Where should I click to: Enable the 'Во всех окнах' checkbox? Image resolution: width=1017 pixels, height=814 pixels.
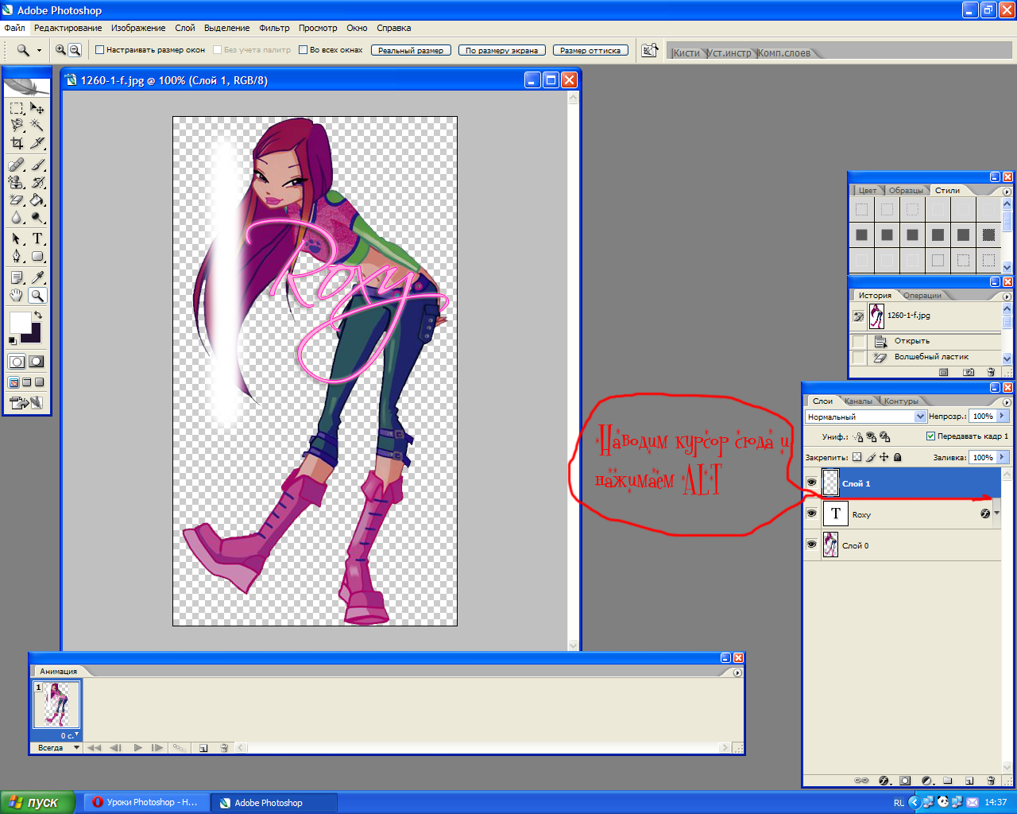pos(303,49)
